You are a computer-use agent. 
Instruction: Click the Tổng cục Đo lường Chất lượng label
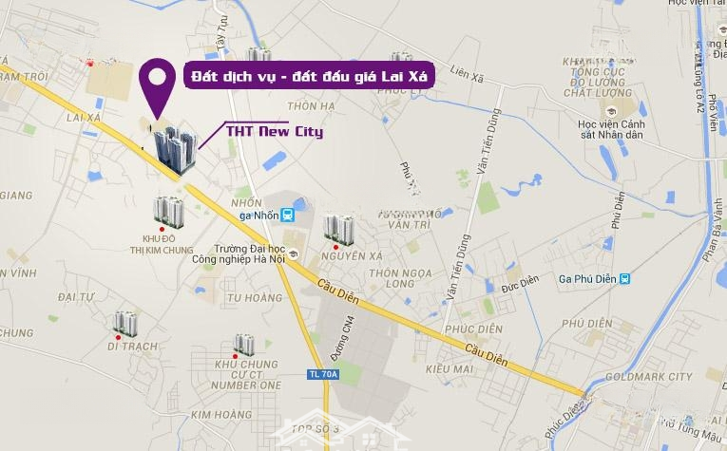[598, 82]
